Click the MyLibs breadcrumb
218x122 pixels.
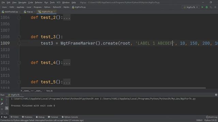pyautogui.click(x=66, y=7)
